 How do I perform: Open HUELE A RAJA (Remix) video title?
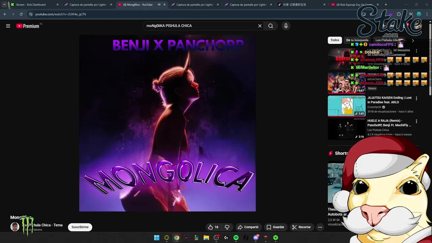[x=389, y=123]
